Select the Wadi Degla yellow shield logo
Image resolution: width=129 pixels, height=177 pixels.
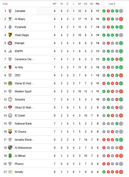pos(10,35)
